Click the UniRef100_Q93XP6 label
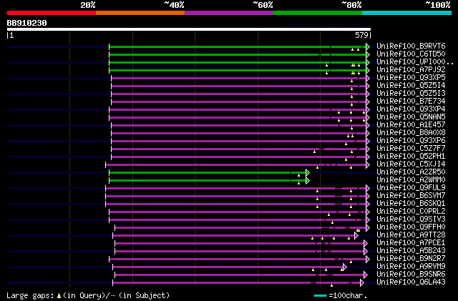 point(411,141)
